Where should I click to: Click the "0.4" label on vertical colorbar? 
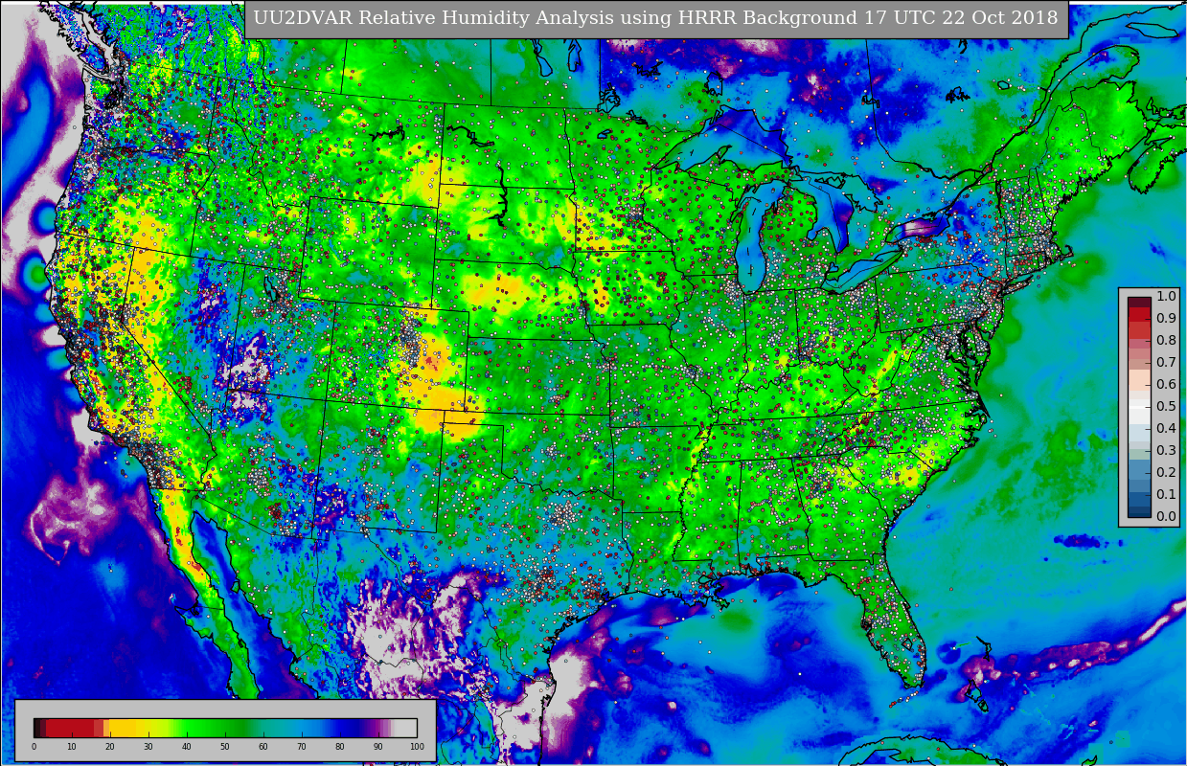(1166, 428)
